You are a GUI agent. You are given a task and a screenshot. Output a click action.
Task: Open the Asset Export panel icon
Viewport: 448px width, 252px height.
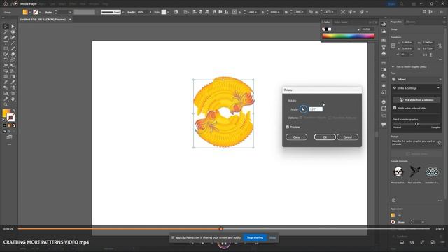[384, 108]
